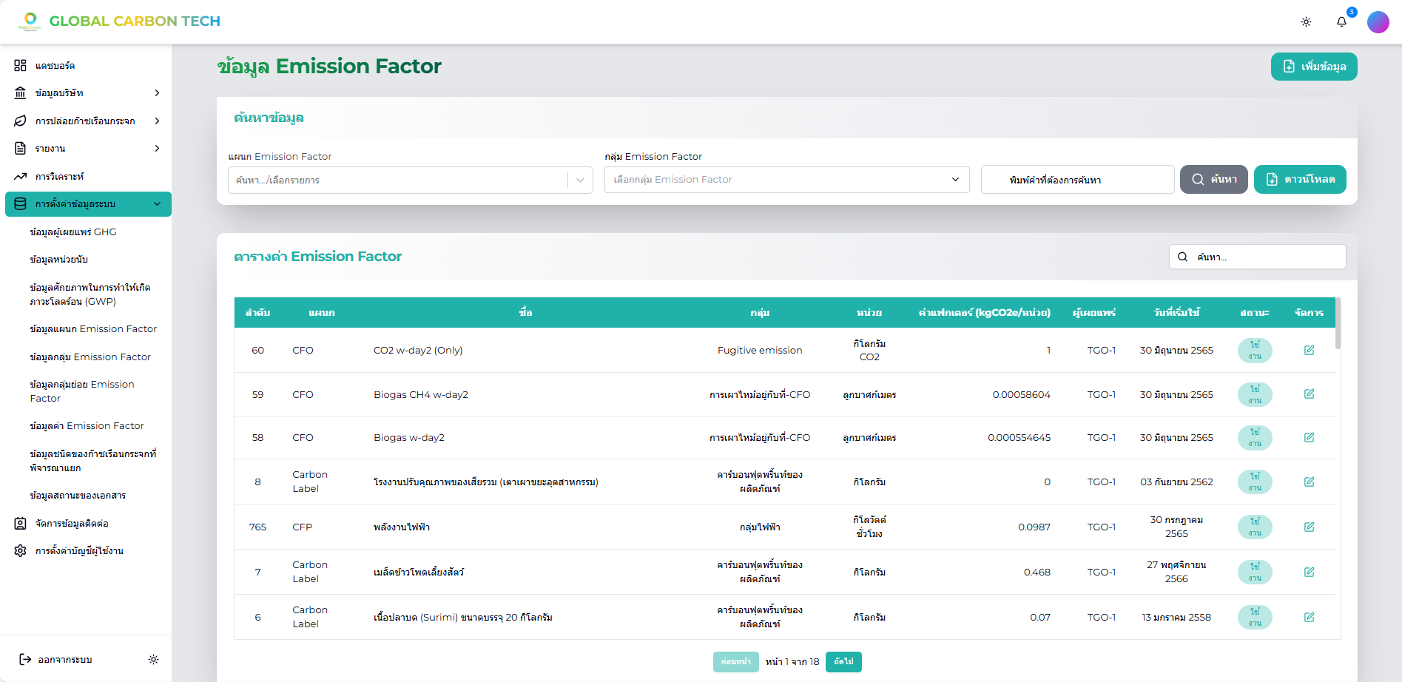Go to next page with ถัดไป
Screen dimensions: 1402x682
pos(843,661)
